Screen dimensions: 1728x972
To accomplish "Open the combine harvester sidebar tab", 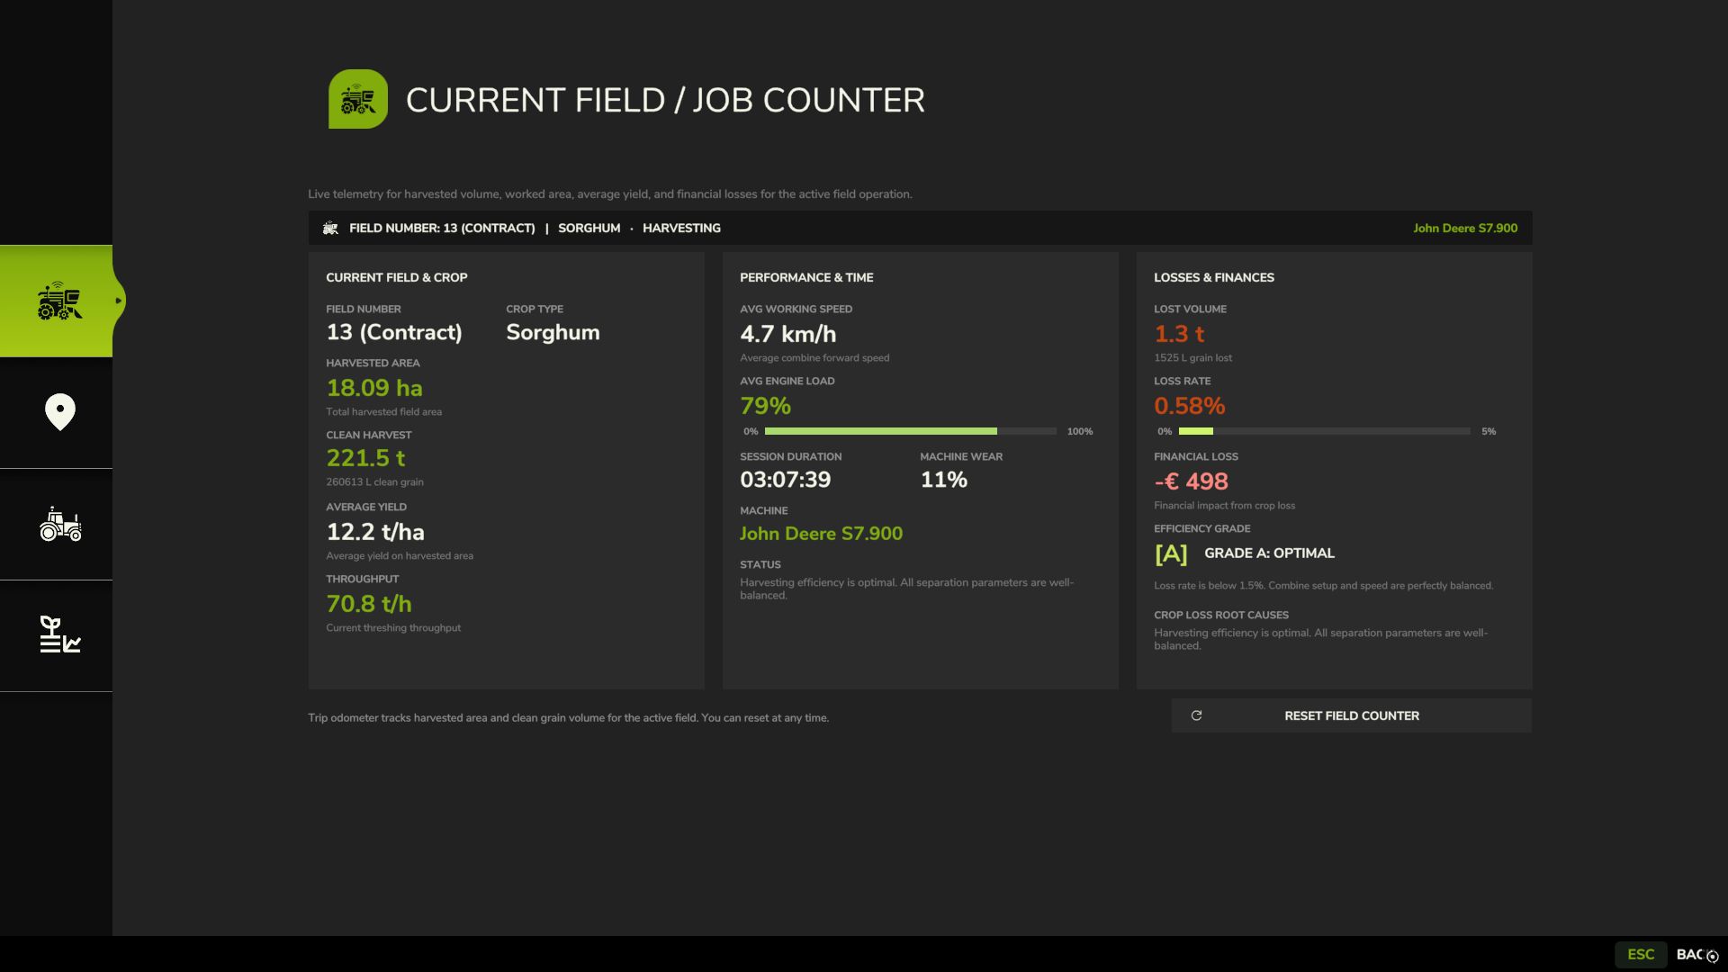I will click(56, 301).
